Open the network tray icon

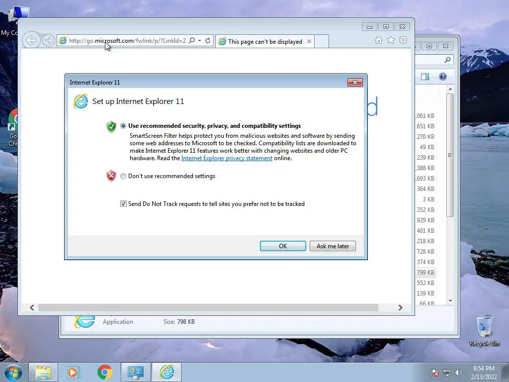point(447,373)
